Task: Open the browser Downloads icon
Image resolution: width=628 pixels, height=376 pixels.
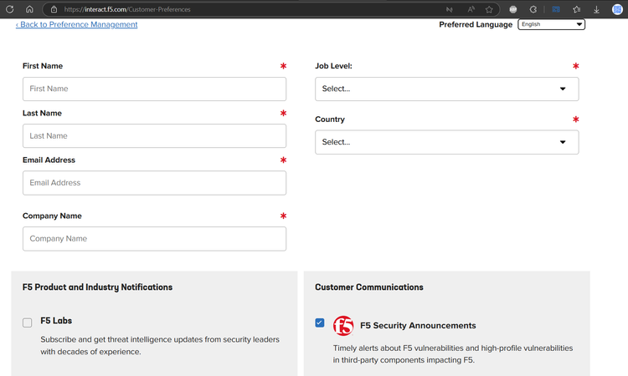Action: [x=597, y=9]
